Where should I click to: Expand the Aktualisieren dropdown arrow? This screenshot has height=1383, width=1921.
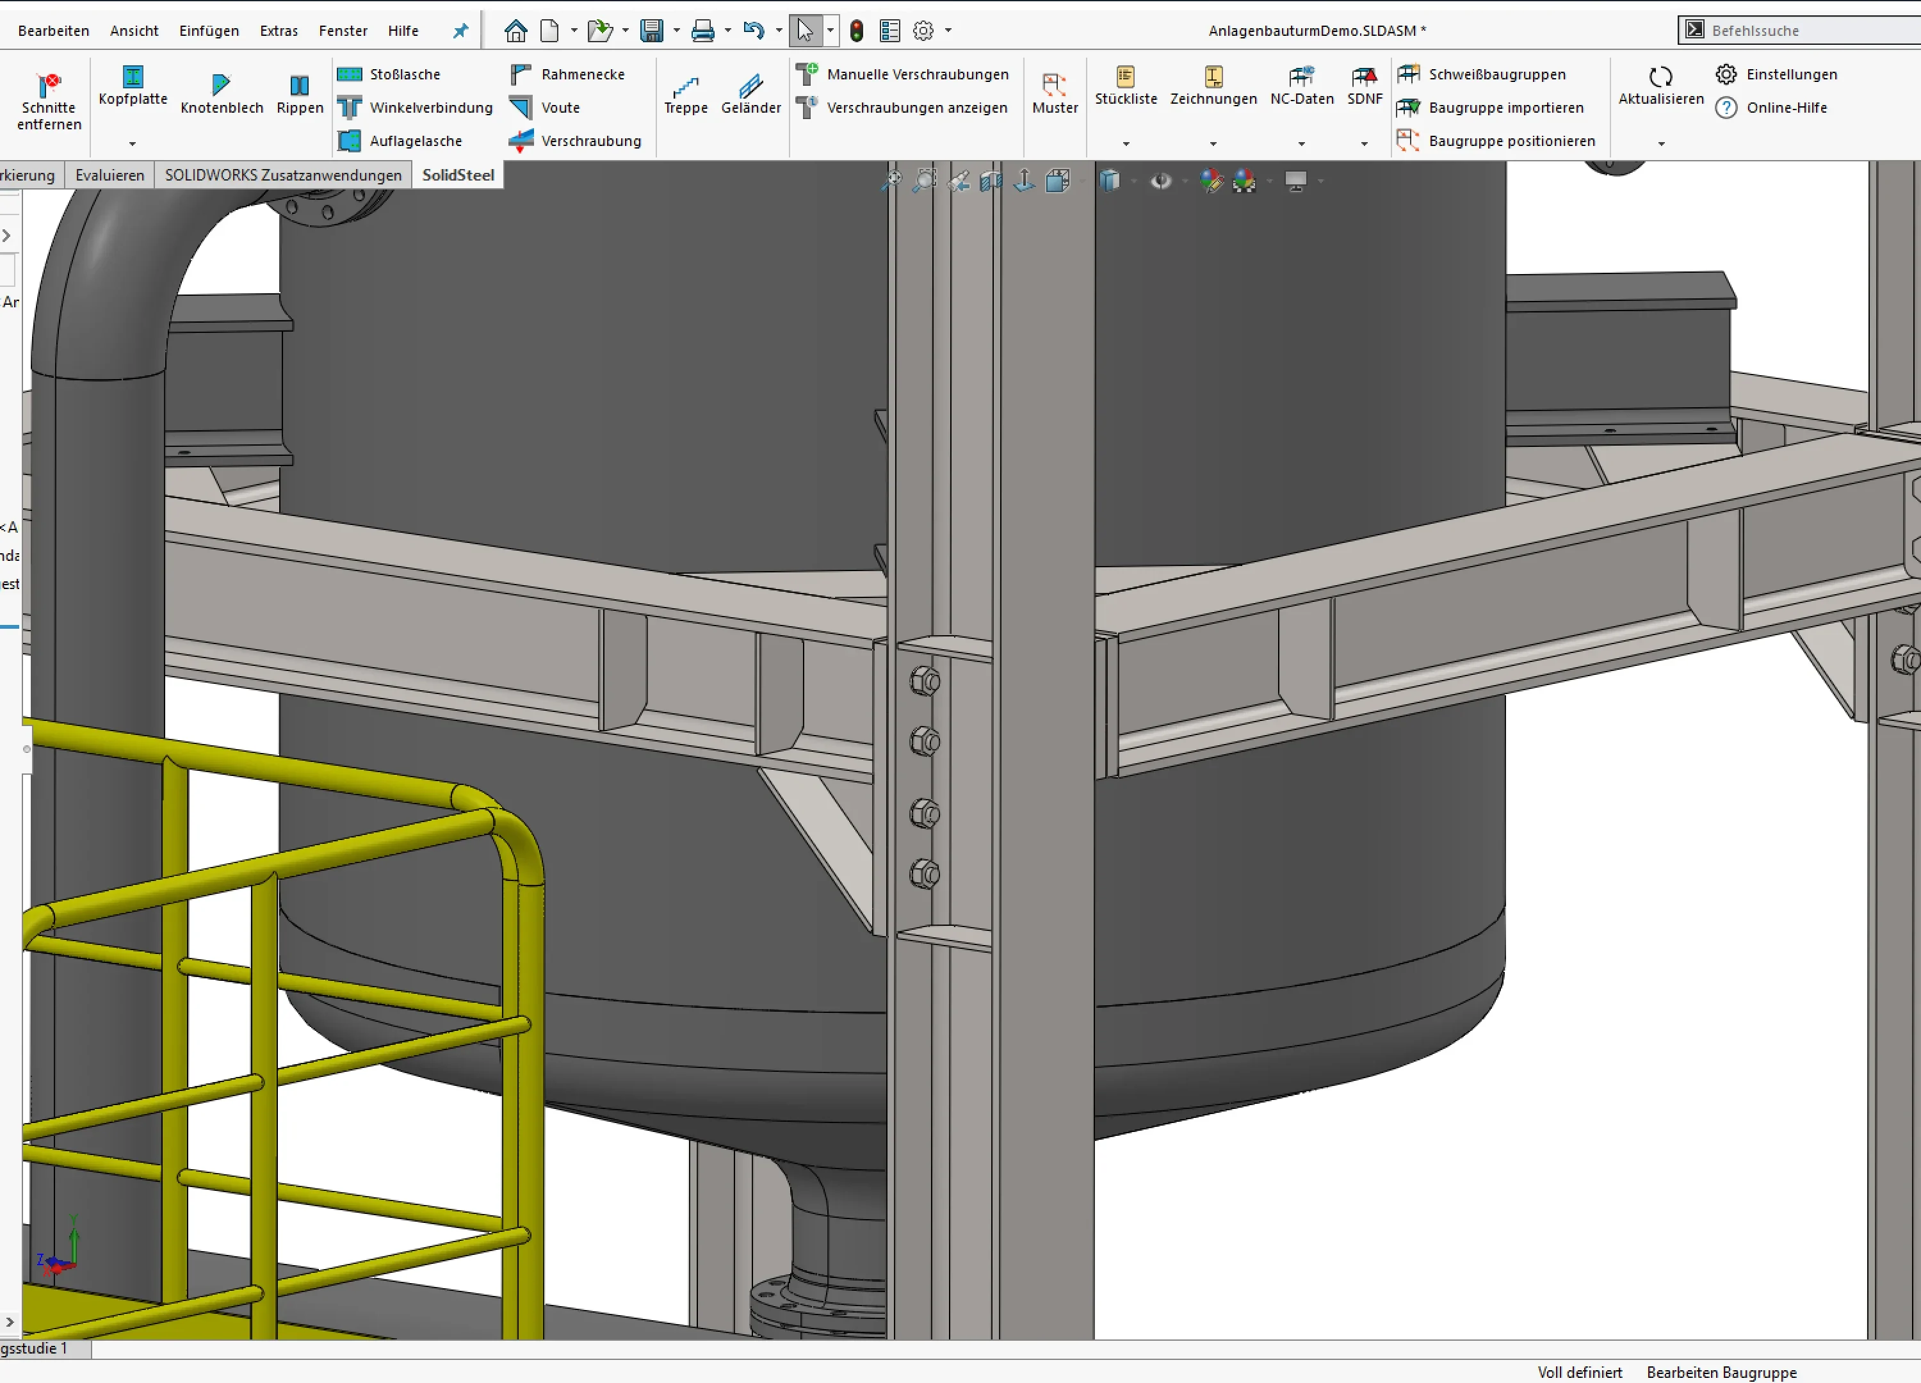tap(1661, 144)
